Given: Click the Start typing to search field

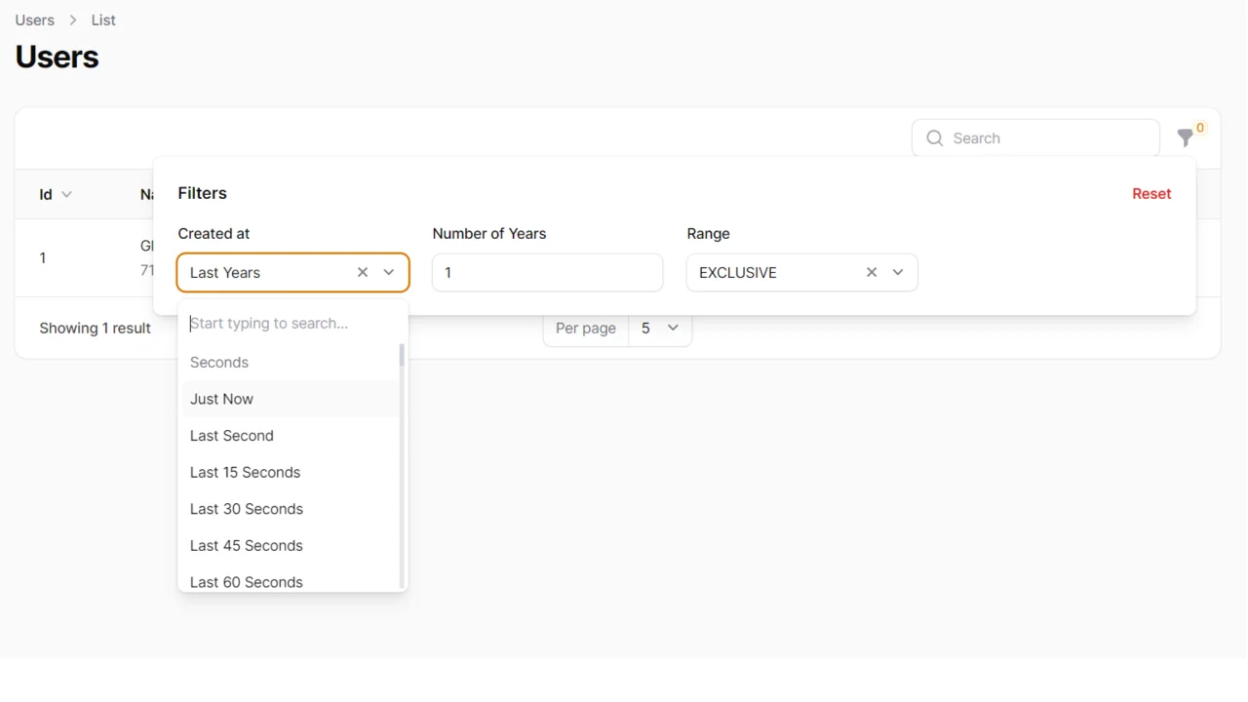Looking at the screenshot, I should click(273, 323).
